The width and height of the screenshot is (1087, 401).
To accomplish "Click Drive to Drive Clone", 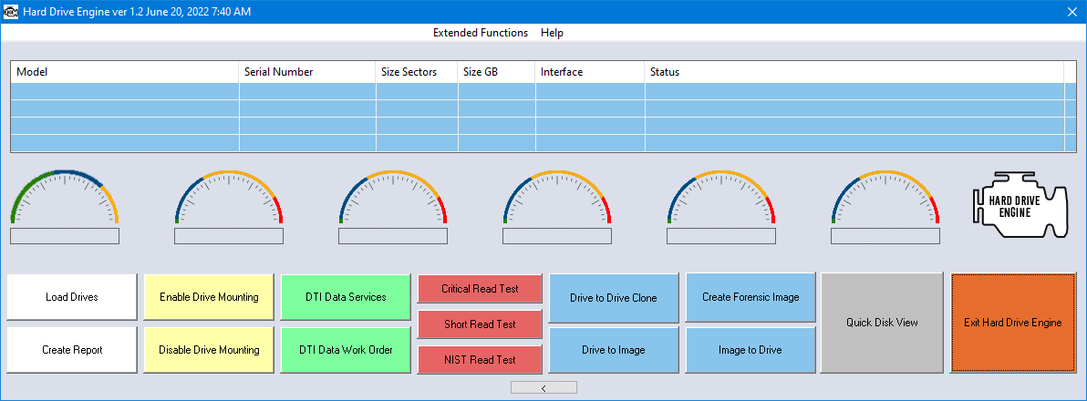I will coord(614,298).
